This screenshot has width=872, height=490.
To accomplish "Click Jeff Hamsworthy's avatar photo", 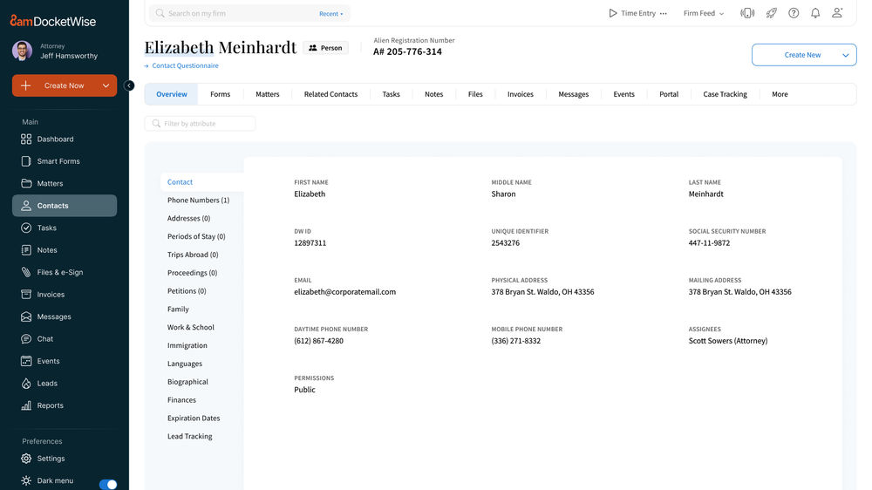I will point(23,51).
